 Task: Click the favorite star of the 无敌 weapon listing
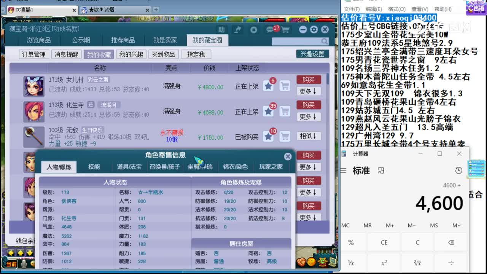pyautogui.click(x=269, y=137)
